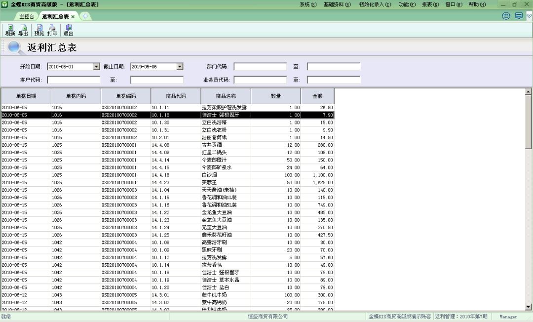This screenshot has height=322, width=533.
Task: Click Manager in the status bar
Action: click(x=508, y=317)
